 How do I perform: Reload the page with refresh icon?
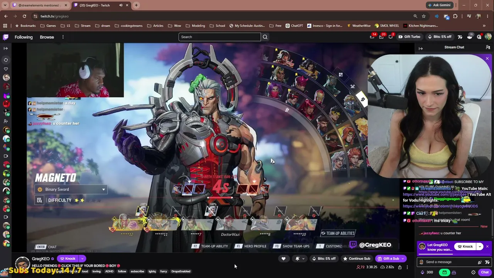pyautogui.click(x=24, y=16)
